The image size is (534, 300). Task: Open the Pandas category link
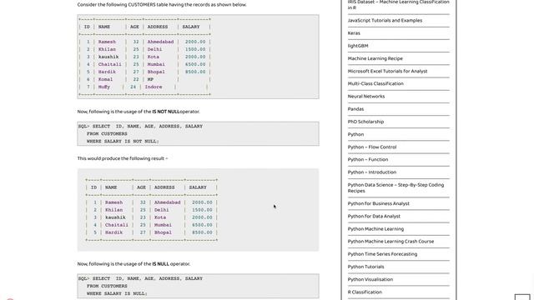(355, 109)
